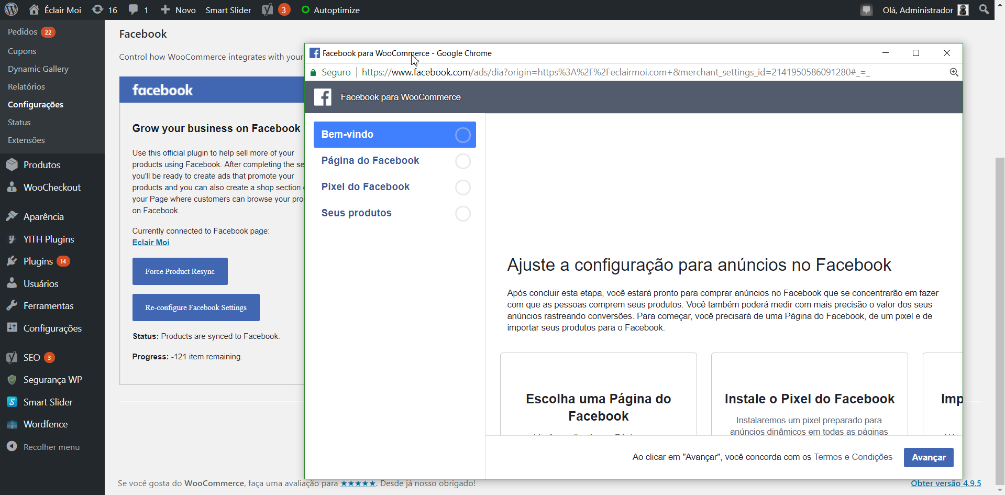Click the Configurações sliders icon near SEO
The height and width of the screenshot is (495, 1005).
click(12, 328)
